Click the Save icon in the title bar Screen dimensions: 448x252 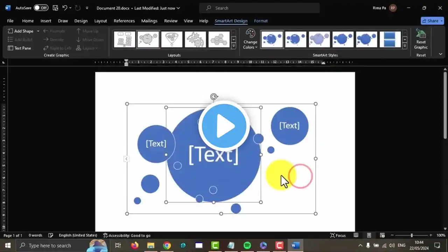[55, 8]
